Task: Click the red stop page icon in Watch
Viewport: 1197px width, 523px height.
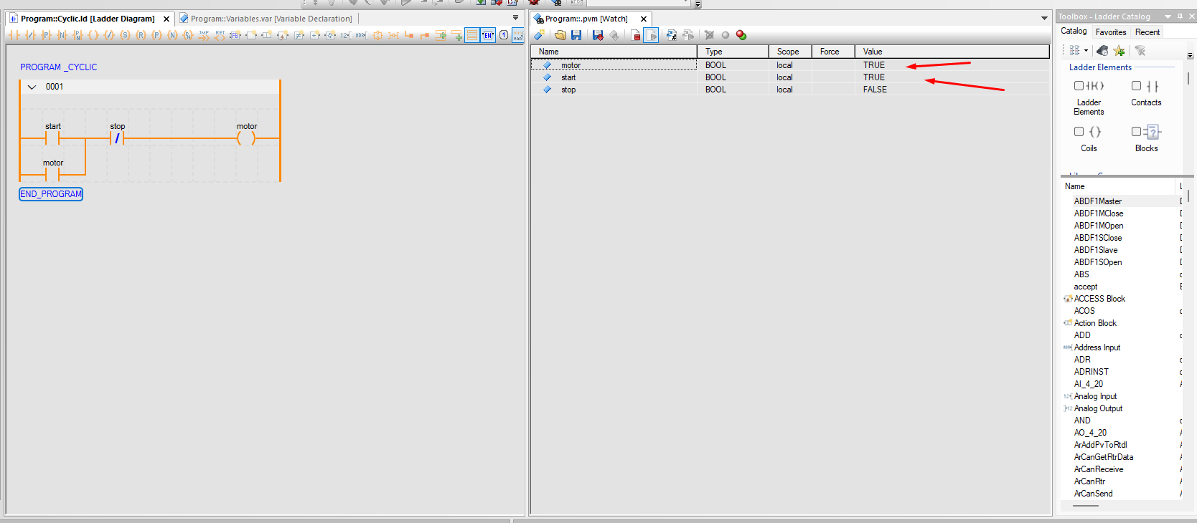Action: (x=636, y=35)
